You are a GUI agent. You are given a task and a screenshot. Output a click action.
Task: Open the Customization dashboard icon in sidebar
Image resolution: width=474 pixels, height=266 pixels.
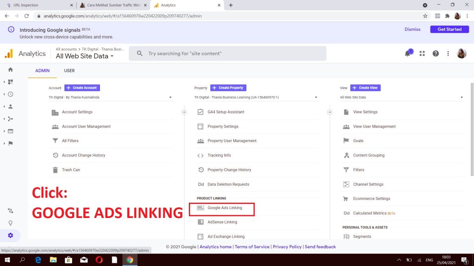11,82
